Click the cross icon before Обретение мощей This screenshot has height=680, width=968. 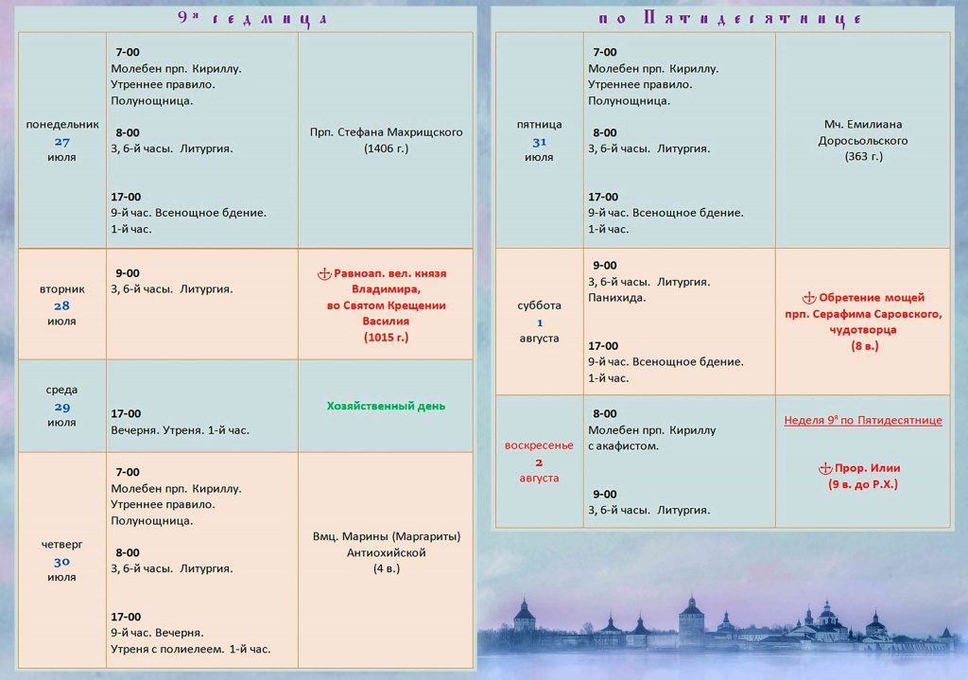point(809,298)
